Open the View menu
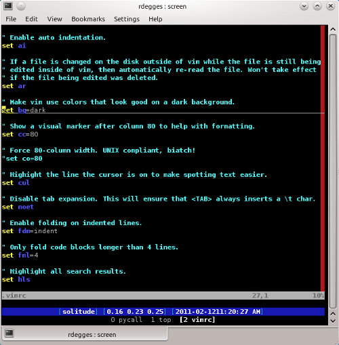 (x=54, y=19)
